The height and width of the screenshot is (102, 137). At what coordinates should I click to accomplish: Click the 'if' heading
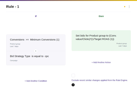coord(36,16)
